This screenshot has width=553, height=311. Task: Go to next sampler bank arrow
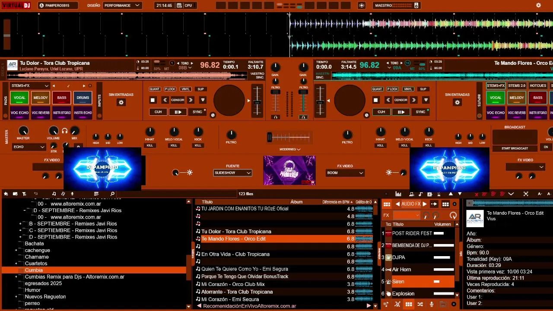[x=425, y=204]
